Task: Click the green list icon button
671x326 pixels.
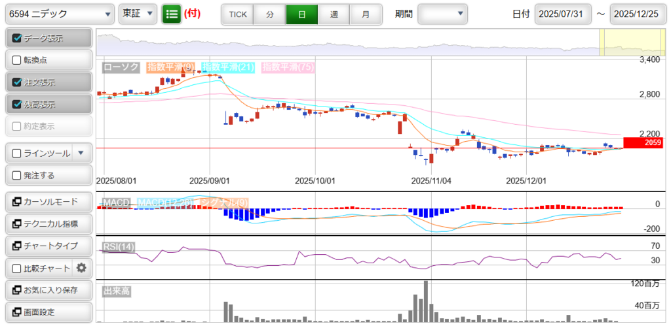Action: [x=172, y=14]
